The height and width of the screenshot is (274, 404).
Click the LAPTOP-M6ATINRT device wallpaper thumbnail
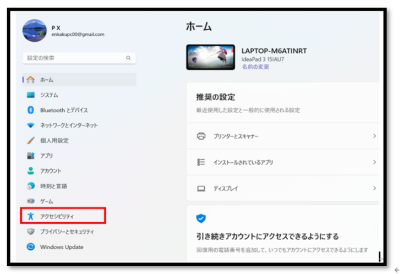tap(210, 57)
